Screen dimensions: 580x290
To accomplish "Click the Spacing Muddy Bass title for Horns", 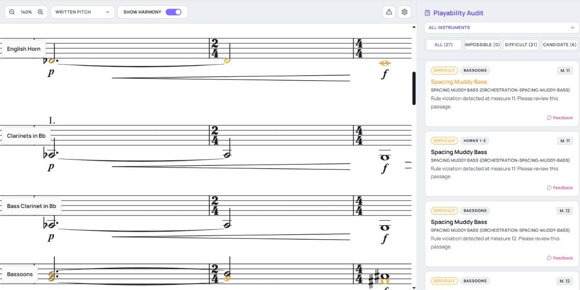I will [x=459, y=152].
